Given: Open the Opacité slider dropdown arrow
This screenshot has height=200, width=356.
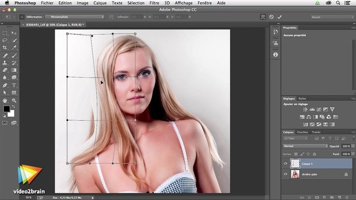Looking at the screenshot, I should (x=353, y=146).
